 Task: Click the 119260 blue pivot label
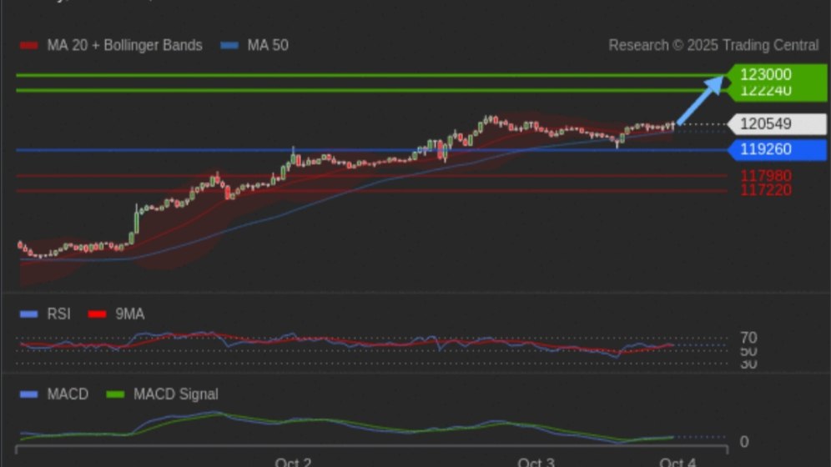tap(777, 149)
